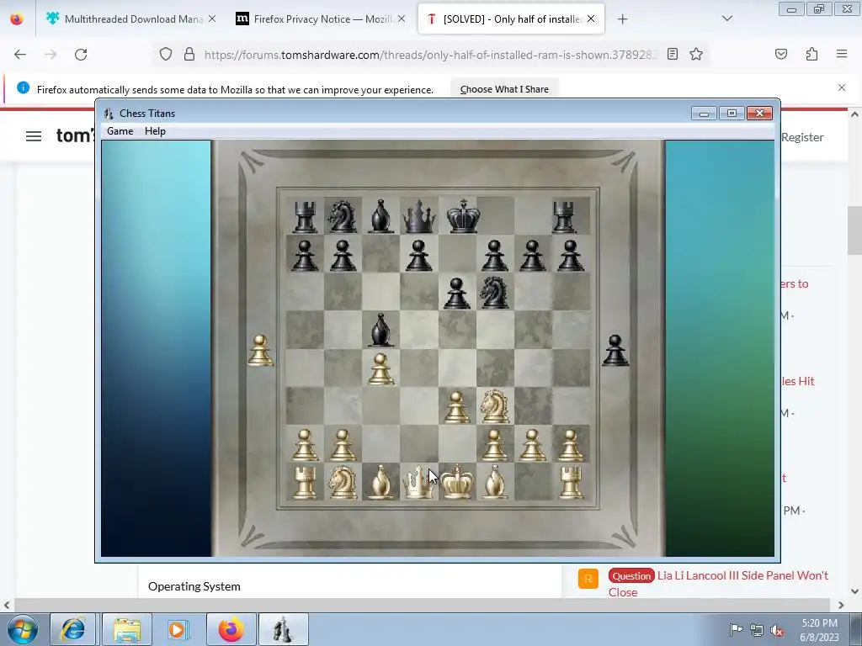This screenshot has height=646, width=862.
Task: Click the black rook on h8
Action: click(565, 216)
